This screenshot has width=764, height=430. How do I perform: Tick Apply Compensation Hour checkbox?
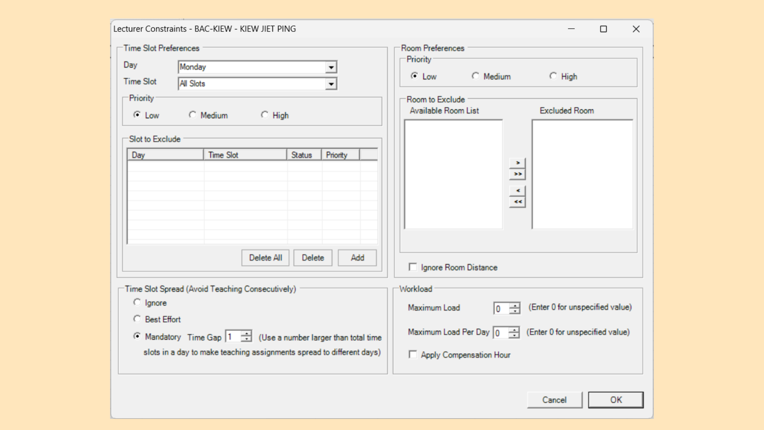[x=413, y=354]
